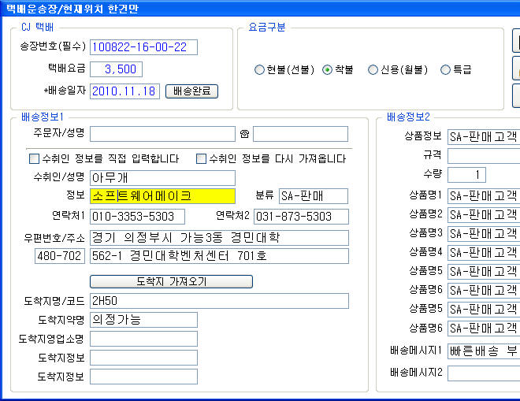Click the empty 도착지영업소명 field
The height and width of the screenshot is (401, 520).
click(143, 339)
